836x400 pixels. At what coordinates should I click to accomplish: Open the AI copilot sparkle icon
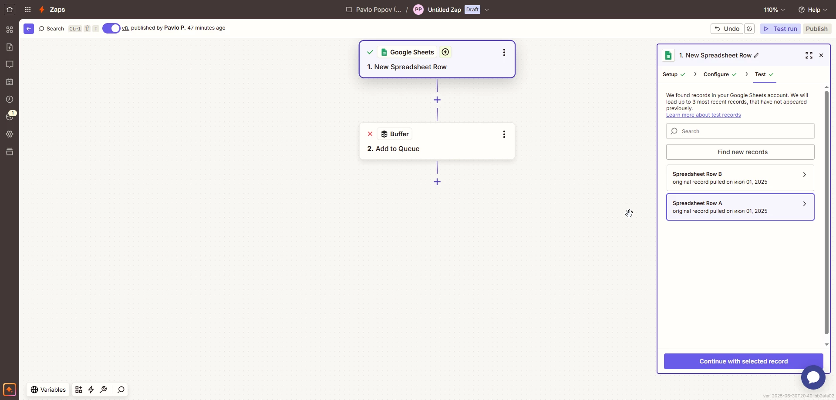[x=10, y=389]
